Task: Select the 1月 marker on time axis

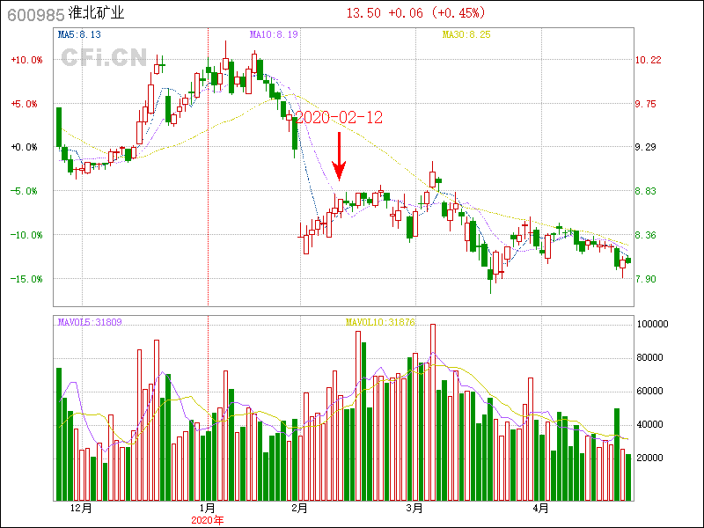Action: click(x=208, y=509)
